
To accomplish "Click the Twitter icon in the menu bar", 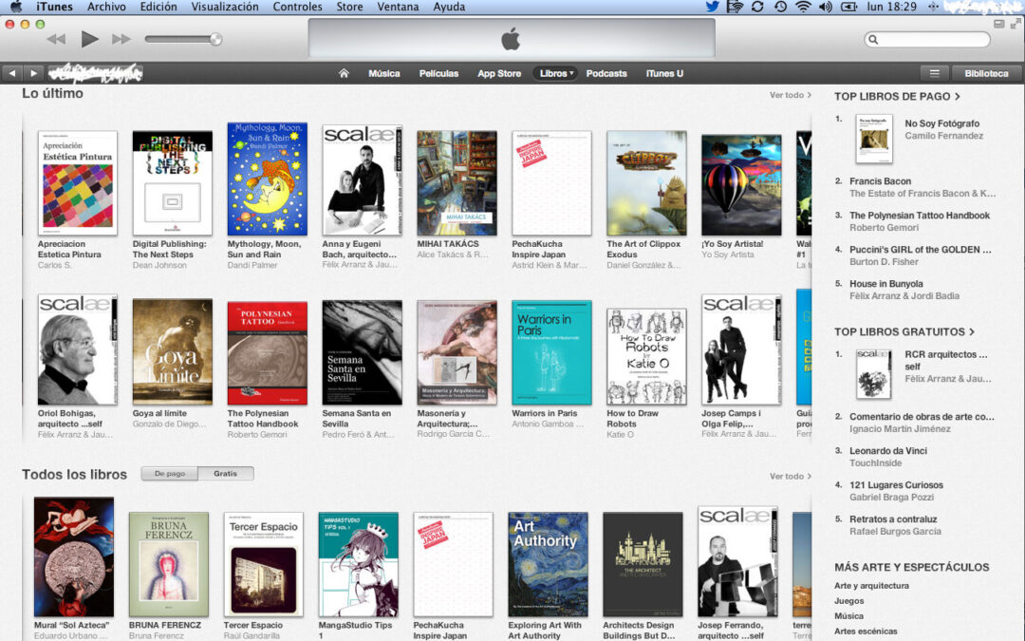I will [x=712, y=6].
